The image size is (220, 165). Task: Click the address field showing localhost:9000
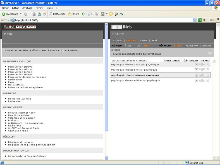point(102,20)
